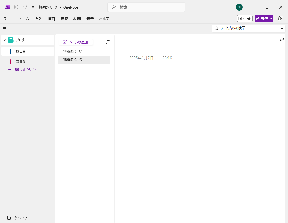Click the back arrow icon in title bar

pos(16,7)
